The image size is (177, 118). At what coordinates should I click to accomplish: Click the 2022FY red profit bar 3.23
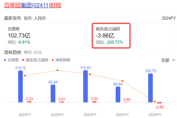pos(29,102)
